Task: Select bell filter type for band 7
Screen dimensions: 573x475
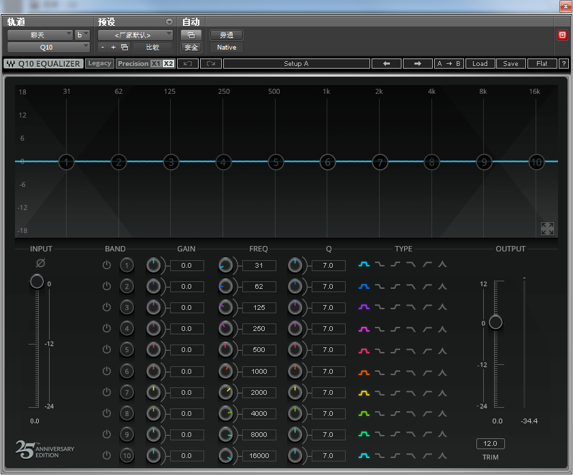Action: click(x=363, y=393)
